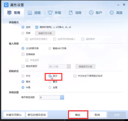128x121 pixels.
Task: Toggle 简拼时使用c, s, z代表ch, sh, zh checkbox
Action: [x=37, y=27]
